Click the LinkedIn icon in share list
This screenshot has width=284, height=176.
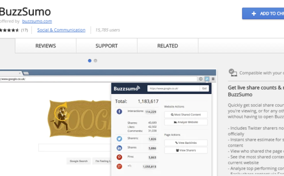(119, 148)
